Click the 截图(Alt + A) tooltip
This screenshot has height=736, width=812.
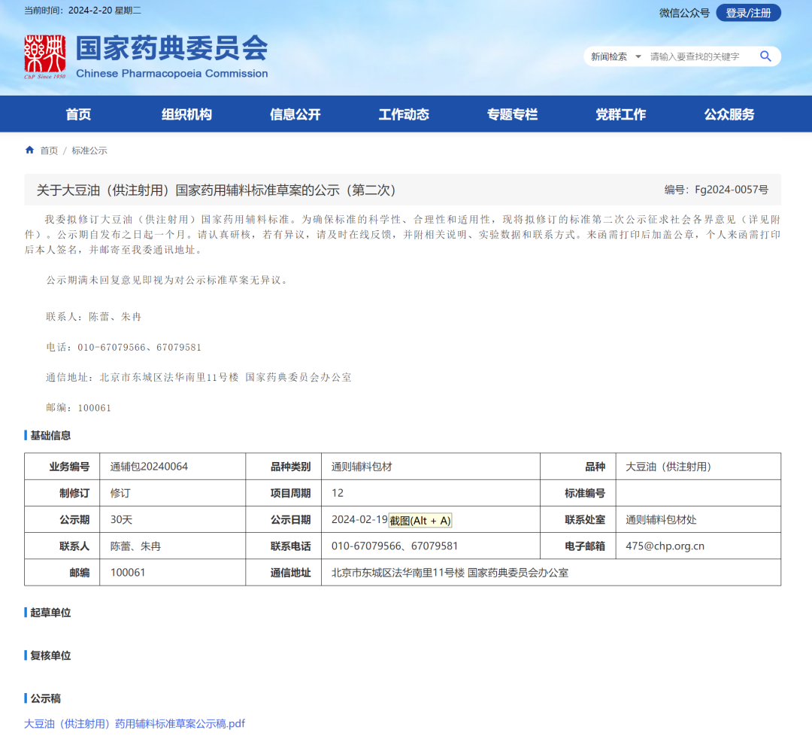coord(420,520)
